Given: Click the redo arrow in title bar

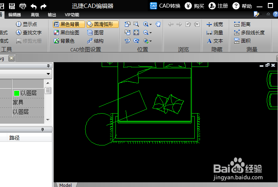Looking at the screenshot, I should [x=43, y=7].
